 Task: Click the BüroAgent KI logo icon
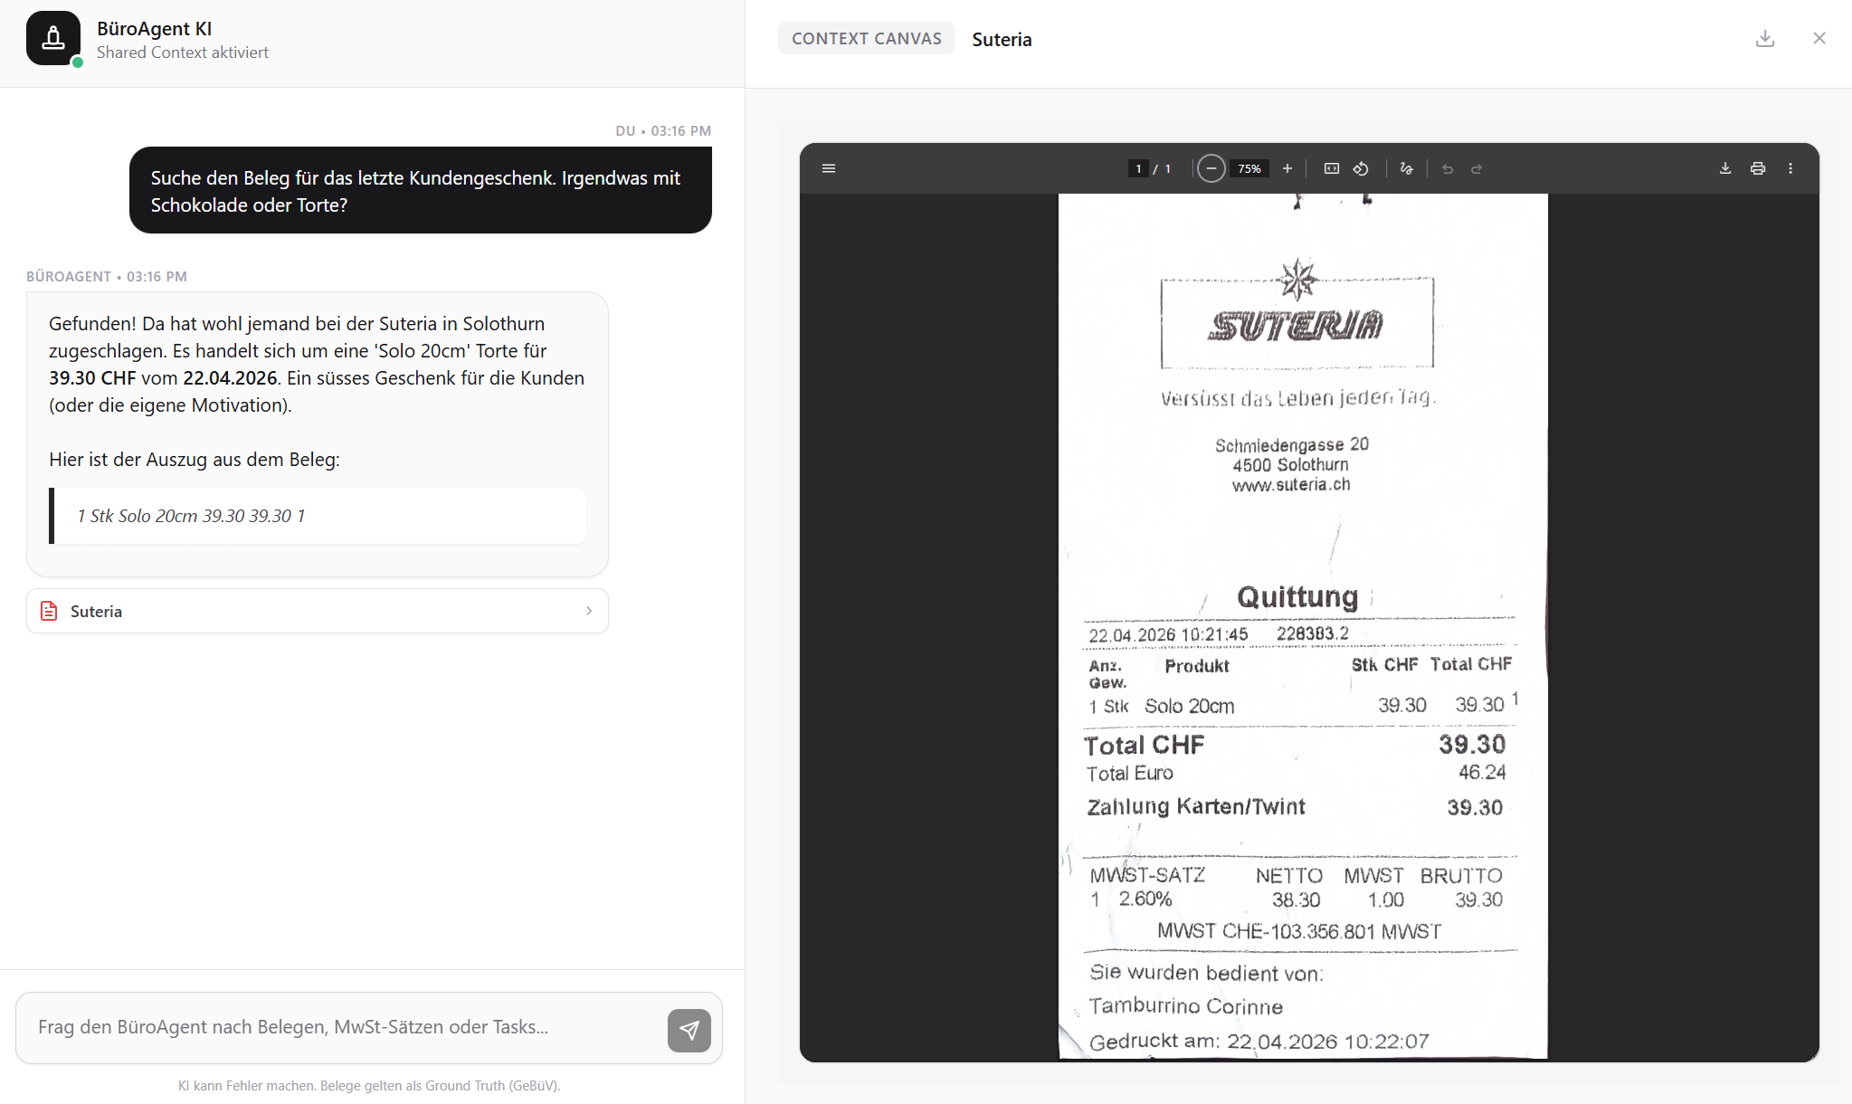(53, 38)
